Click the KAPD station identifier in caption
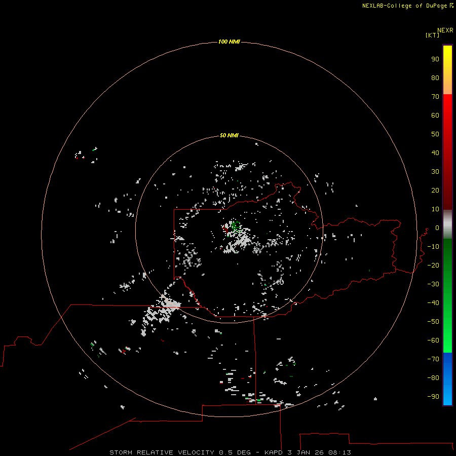Viewport: 456px width, 456px height. click(274, 452)
